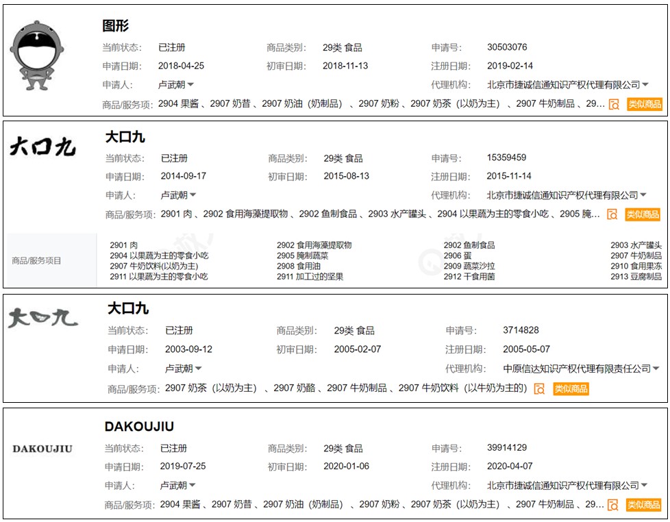The width and height of the screenshot is (670, 522).
Task: Open the gray brush-style 大口九 logo
Action: point(42,318)
